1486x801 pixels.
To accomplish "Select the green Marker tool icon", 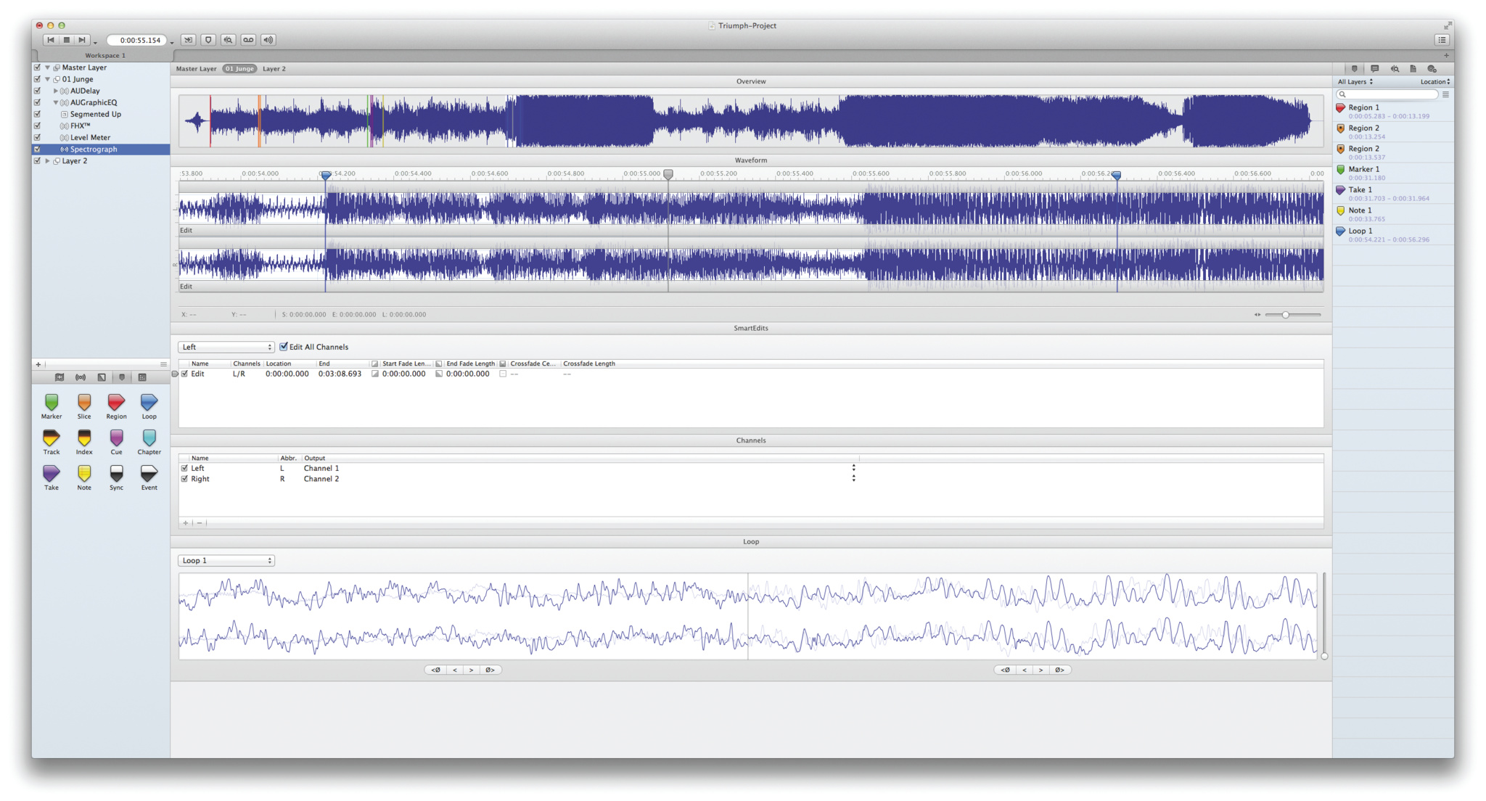I will (52, 402).
